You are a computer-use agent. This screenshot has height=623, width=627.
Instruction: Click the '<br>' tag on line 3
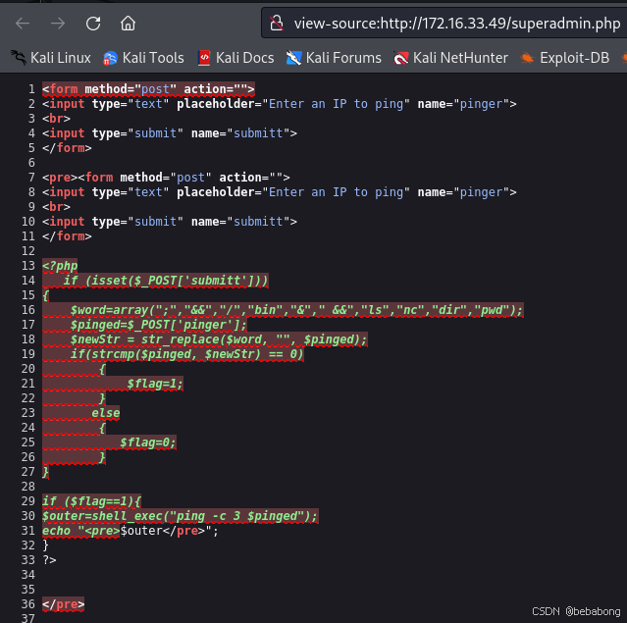pyautogui.click(x=56, y=119)
